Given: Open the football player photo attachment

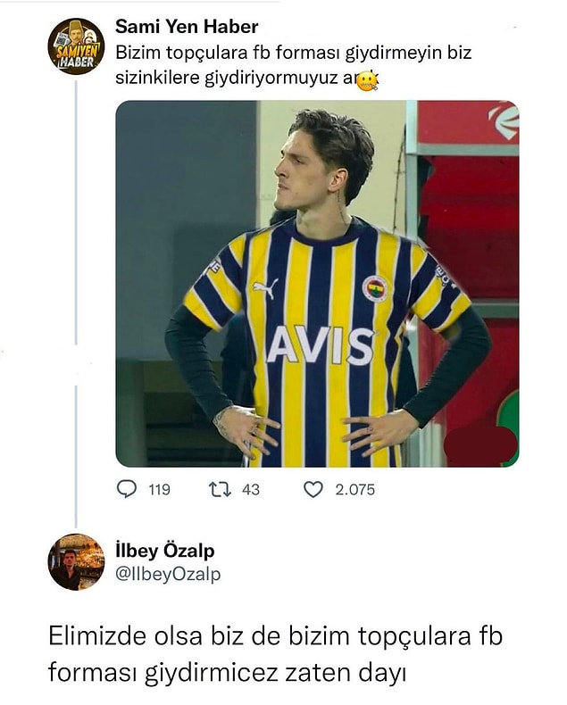Looking at the screenshot, I should tap(317, 284).
